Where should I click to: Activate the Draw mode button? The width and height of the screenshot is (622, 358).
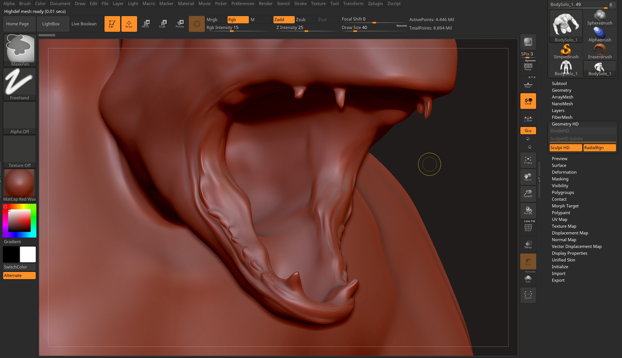click(x=129, y=24)
